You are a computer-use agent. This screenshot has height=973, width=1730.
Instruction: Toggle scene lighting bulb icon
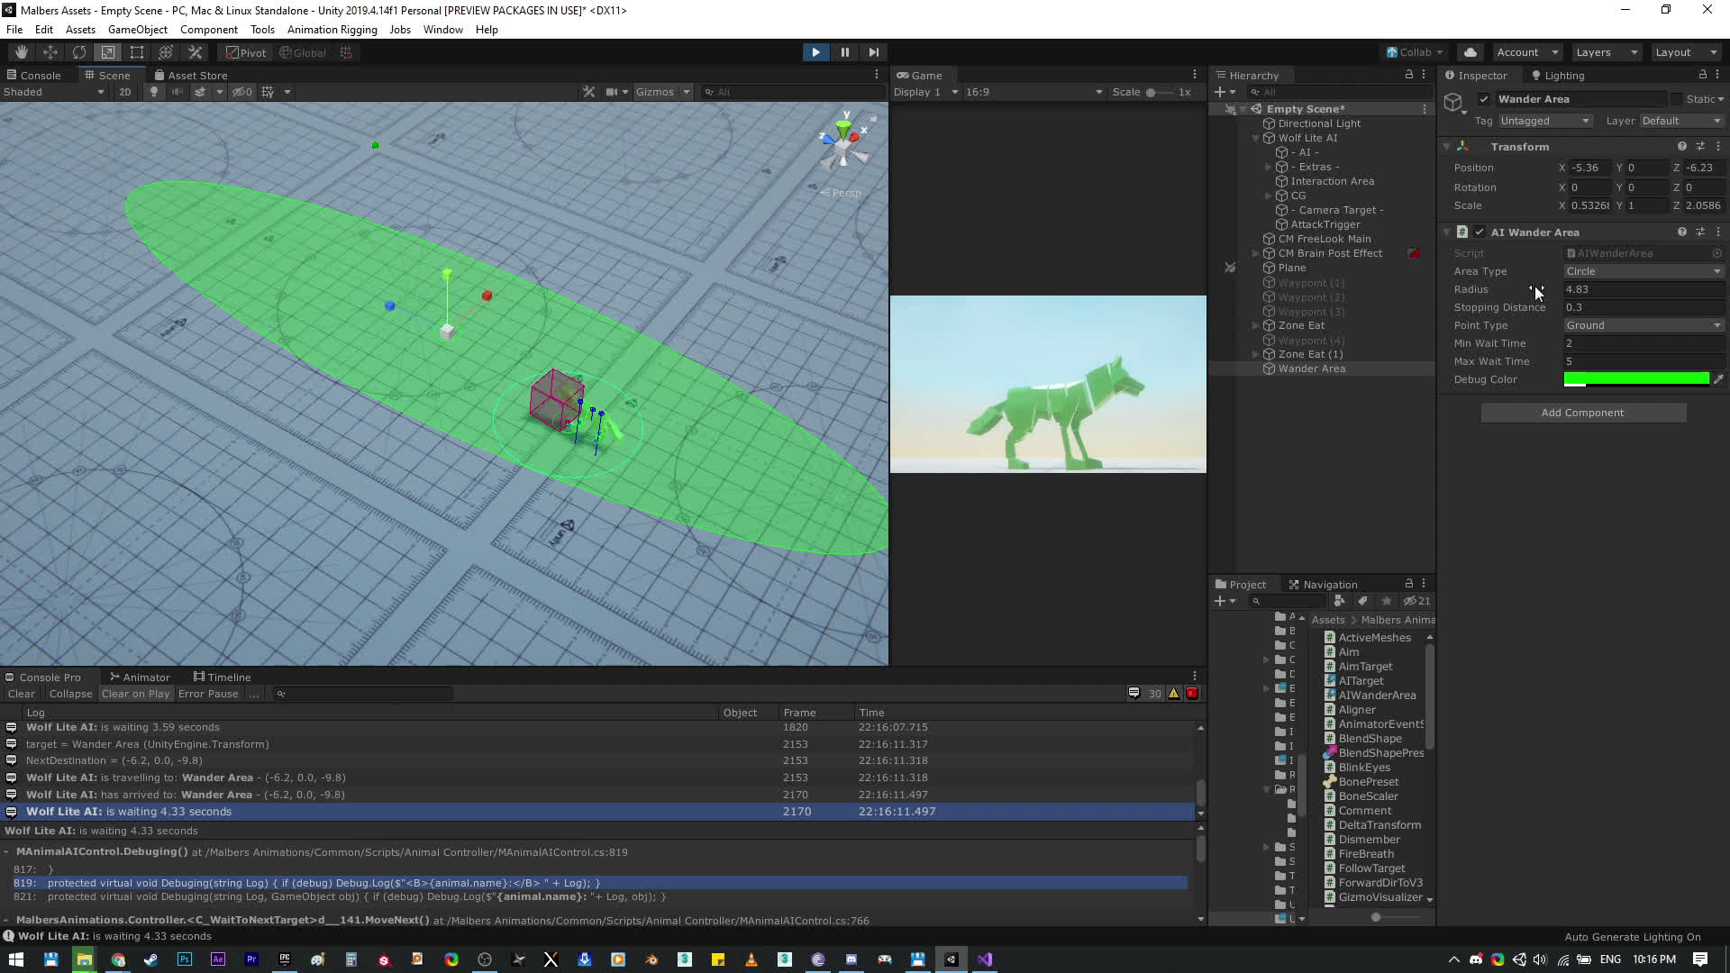click(x=154, y=92)
